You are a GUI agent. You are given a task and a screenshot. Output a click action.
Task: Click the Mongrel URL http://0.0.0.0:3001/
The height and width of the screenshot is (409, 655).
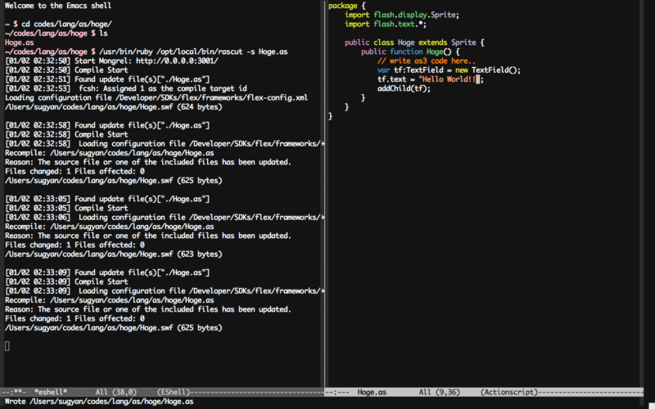(177, 61)
